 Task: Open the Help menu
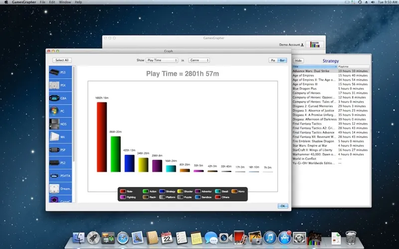tap(78, 2)
